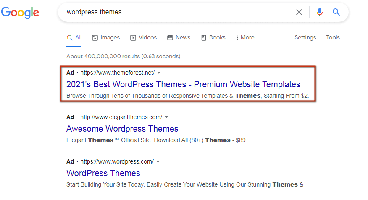Screen dimensions: 368x200
Task: Click inside the search input field
Action: click(176, 12)
